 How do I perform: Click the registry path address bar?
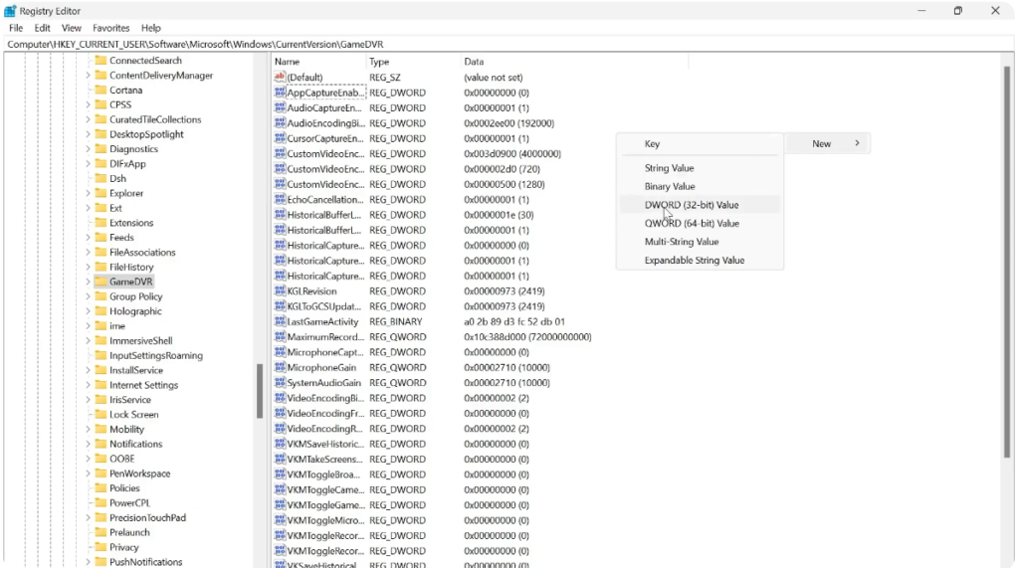pyautogui.click(x=509, y=44)
